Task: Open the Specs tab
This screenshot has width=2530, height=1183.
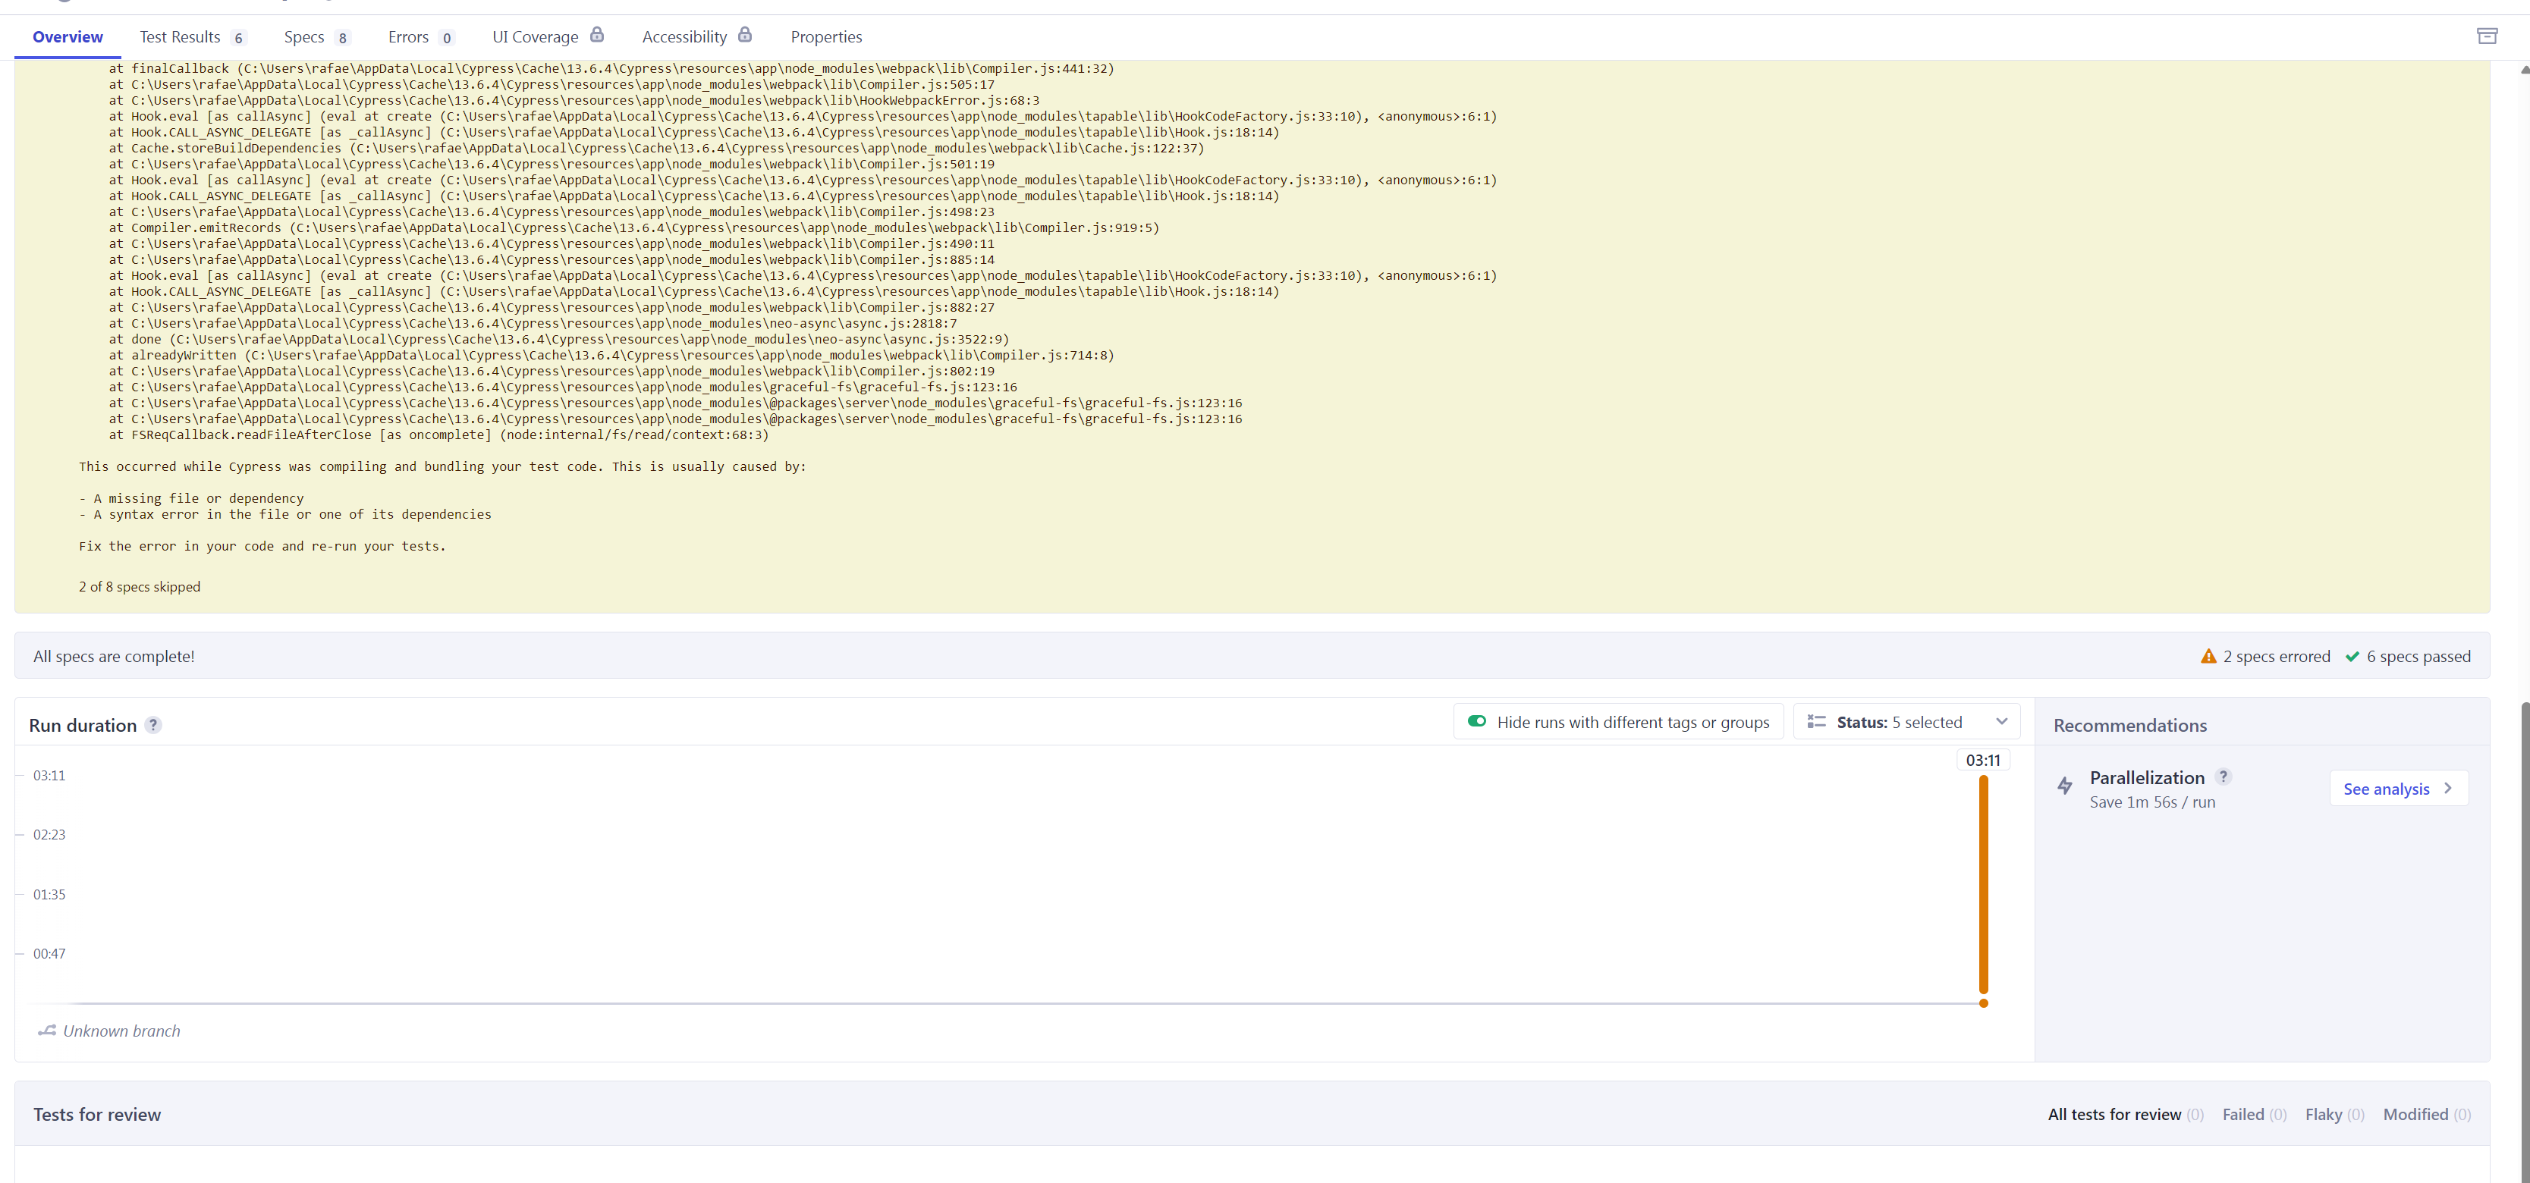Action: click(x=316, y=37)
